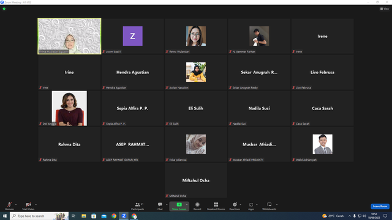Start the video camera
The image size is (392, 220).
point(28,206)
